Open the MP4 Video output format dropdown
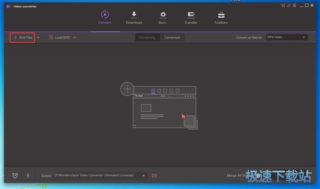Image resolution: width=320 pixels, height=189 pixels. [287, 37]
